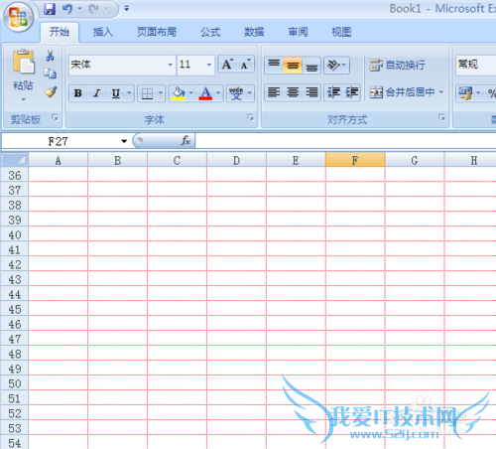Open the 常规 number format box
Viewport: 496px width, 449px height.
click(476, 65)
